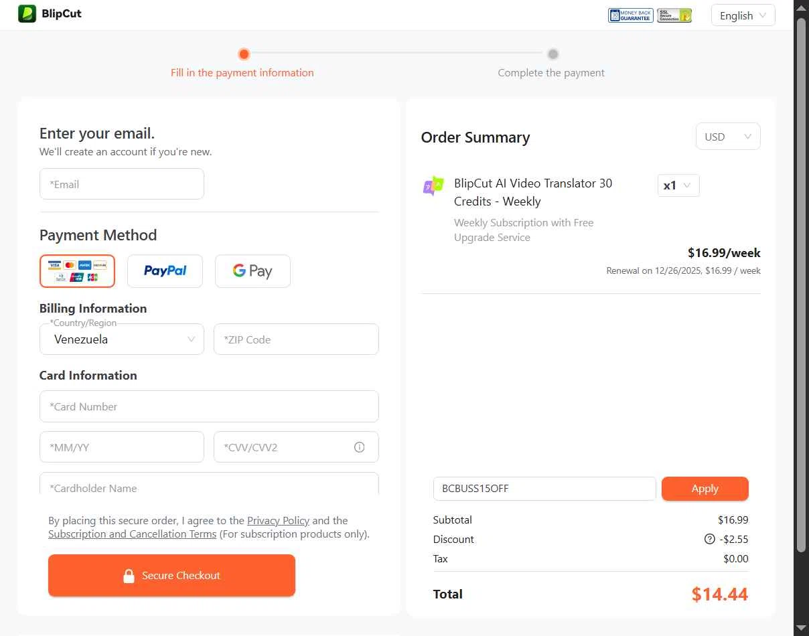809x636 pixels.
Task: Click the coupon code field BCBUSS15OFF
Action: tap(544, 489)
